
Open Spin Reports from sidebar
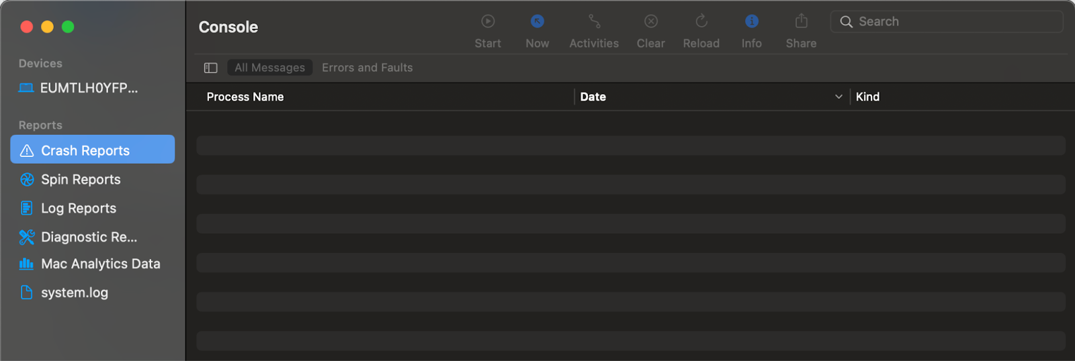pyautogui.click(x=81, y=179)
